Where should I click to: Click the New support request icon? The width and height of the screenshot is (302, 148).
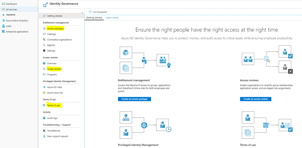tap(44, 136)
